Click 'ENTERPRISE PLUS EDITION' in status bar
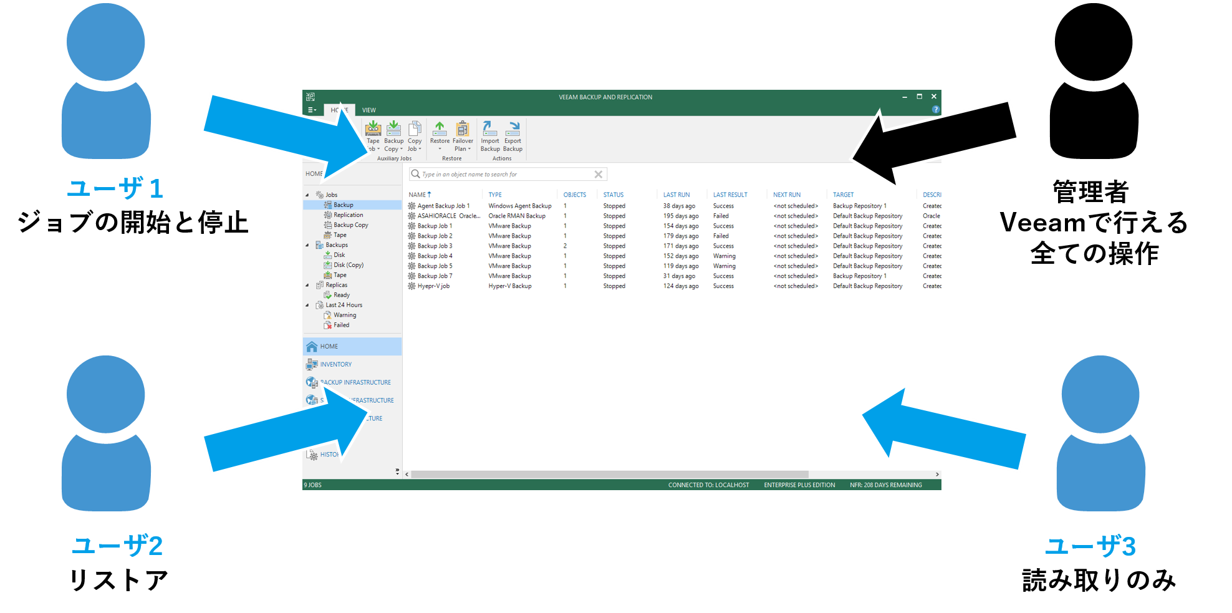The width and height of the screenshot is (1232, 613). click(799, 485)
